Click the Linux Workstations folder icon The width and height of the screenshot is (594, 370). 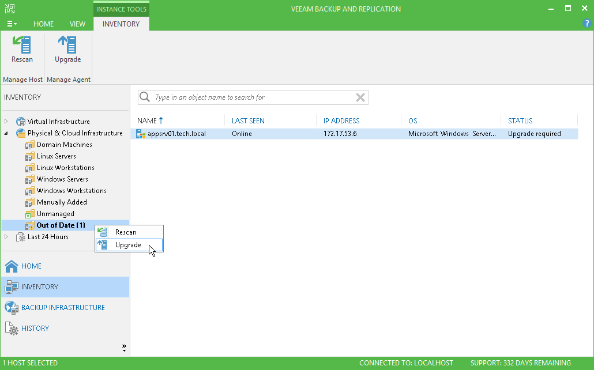coord(29,168)
